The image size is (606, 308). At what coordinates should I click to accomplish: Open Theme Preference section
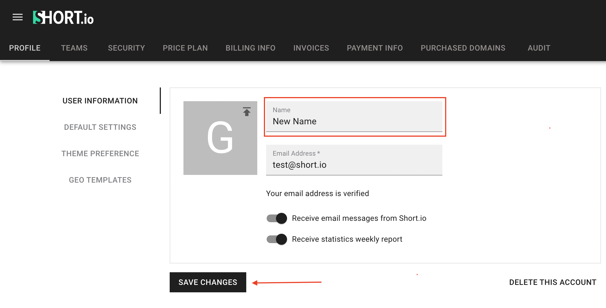click(x=100, y=154)
